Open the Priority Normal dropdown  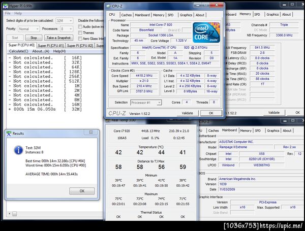(29, 29)
